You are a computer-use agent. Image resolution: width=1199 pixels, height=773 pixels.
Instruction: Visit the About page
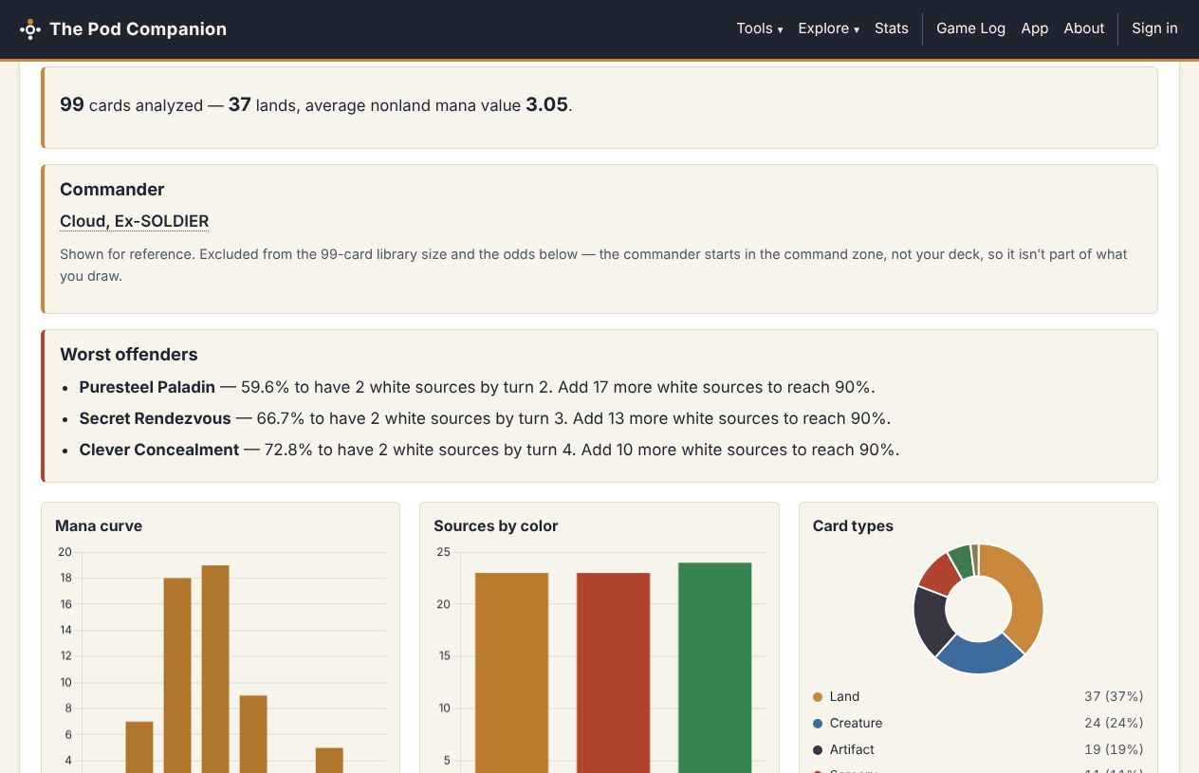[x=1084, y=28]
